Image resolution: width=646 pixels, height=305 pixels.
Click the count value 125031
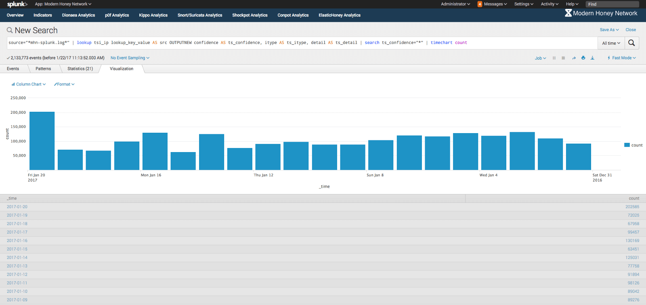click(632, 258)
